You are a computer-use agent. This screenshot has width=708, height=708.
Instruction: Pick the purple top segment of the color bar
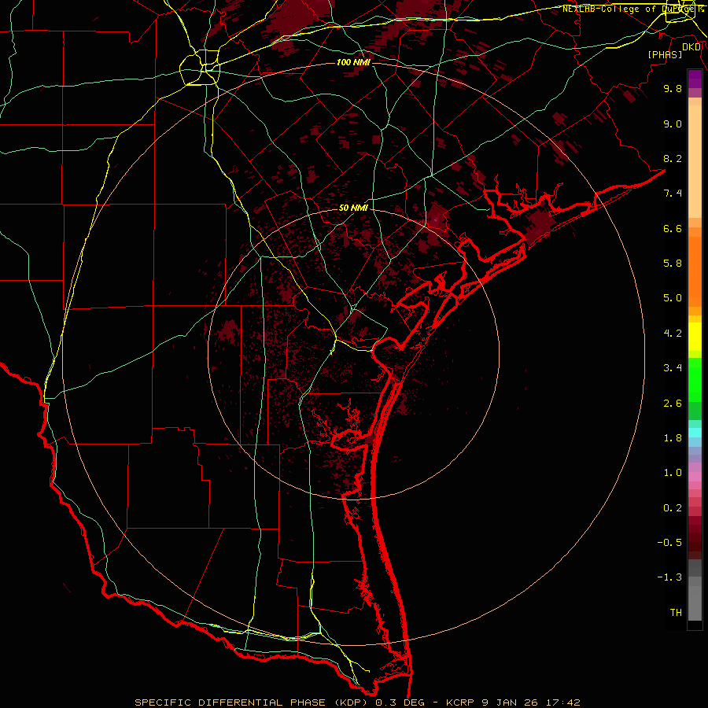coord(695,79)
